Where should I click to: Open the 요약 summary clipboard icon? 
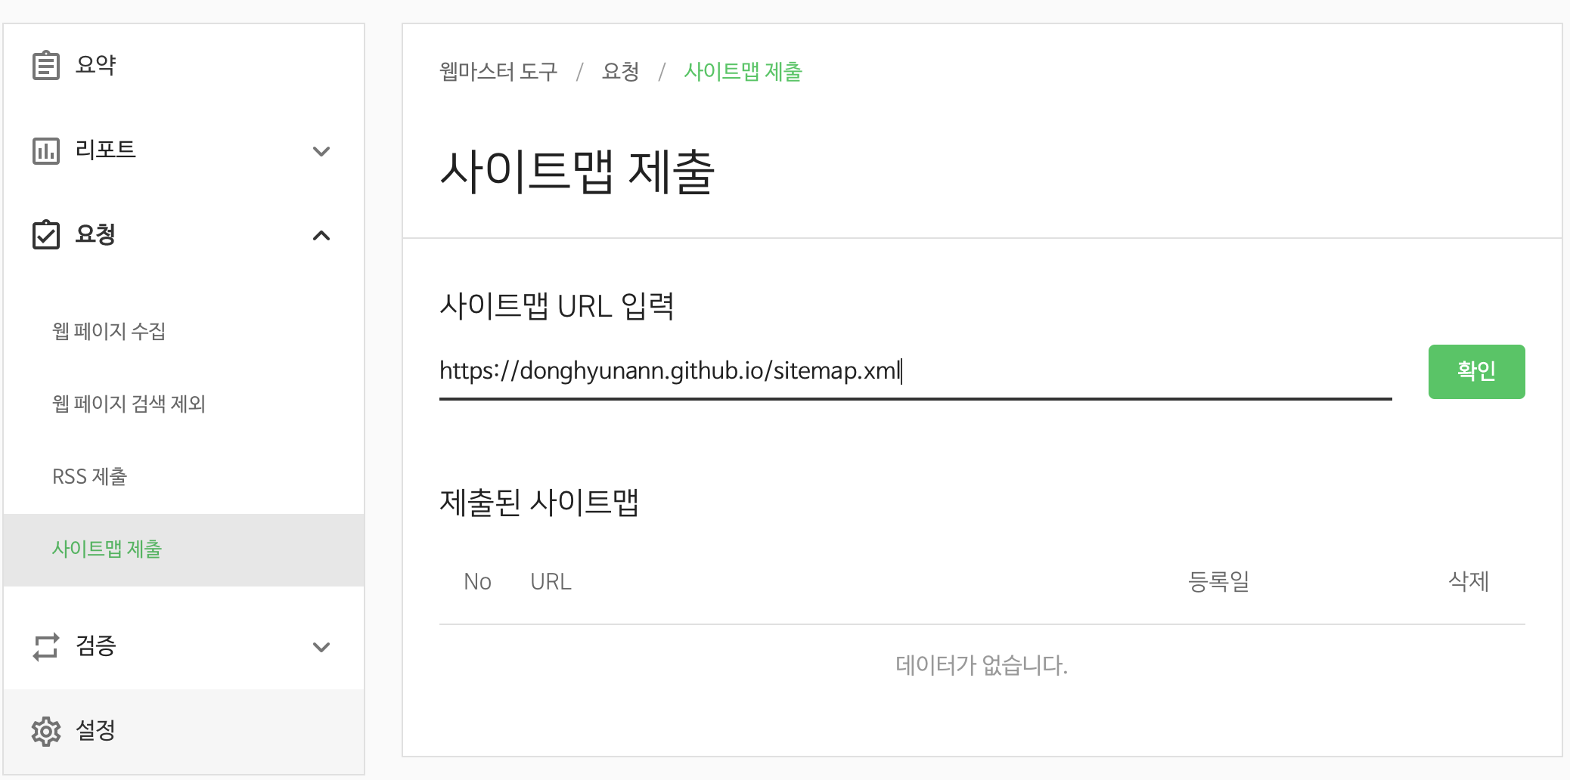click(46, 65)
